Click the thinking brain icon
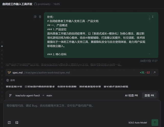Screen dimensions: 164x127 tap(7, 80)
